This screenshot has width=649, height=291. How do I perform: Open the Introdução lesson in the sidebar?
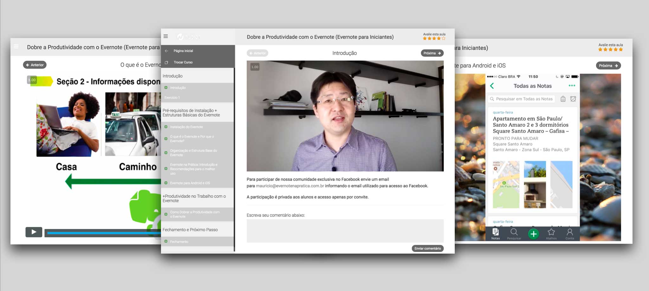178,88
